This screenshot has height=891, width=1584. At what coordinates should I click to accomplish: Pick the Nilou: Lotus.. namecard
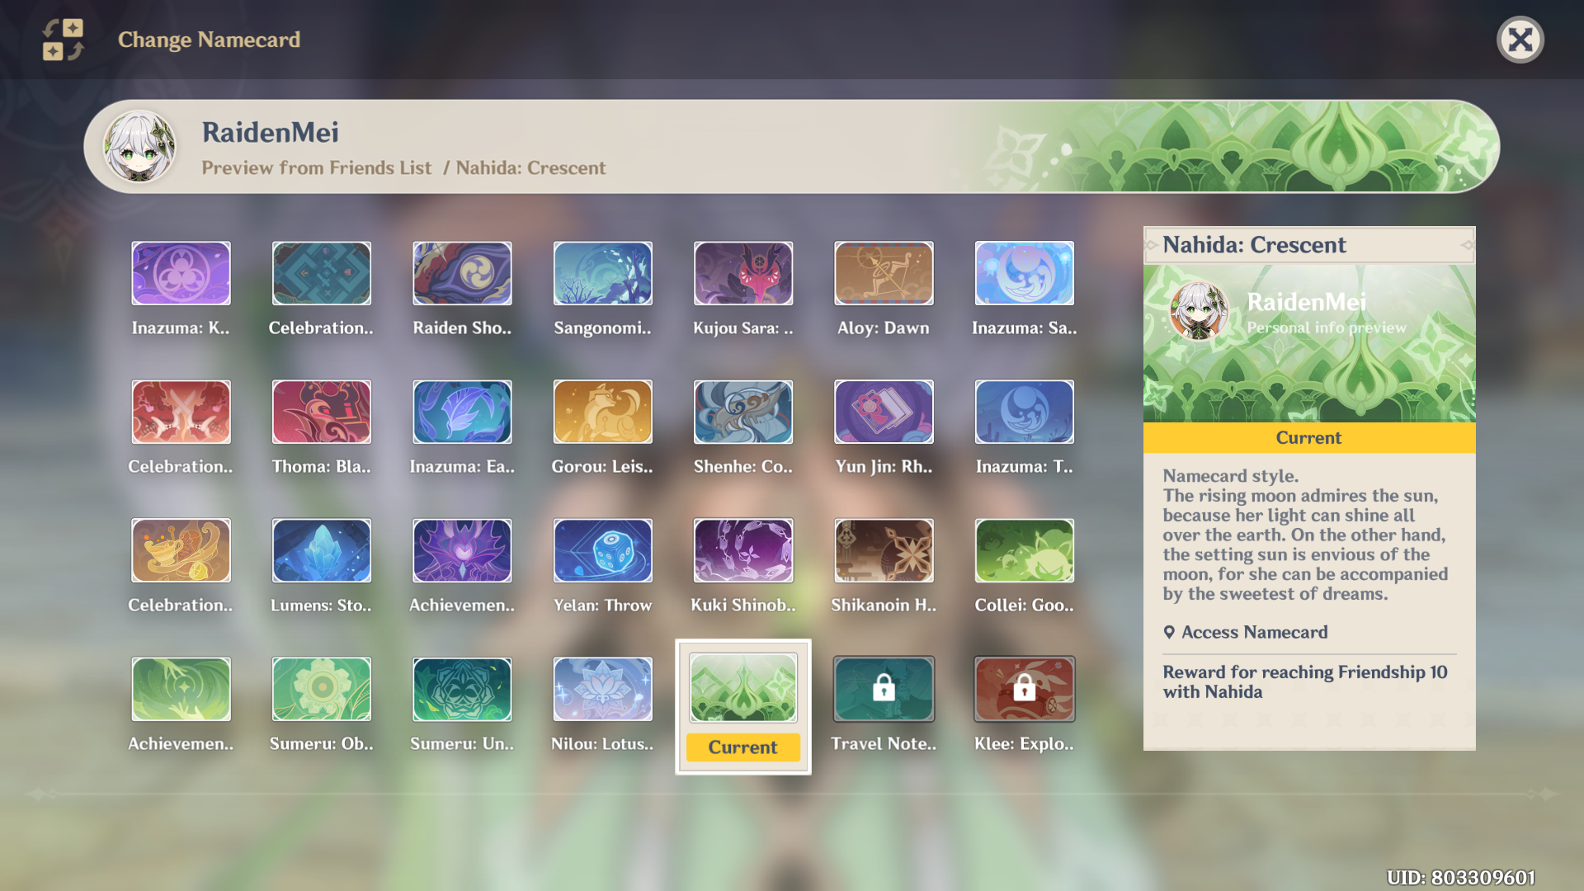pyautogui.click(x=602, y=689)
